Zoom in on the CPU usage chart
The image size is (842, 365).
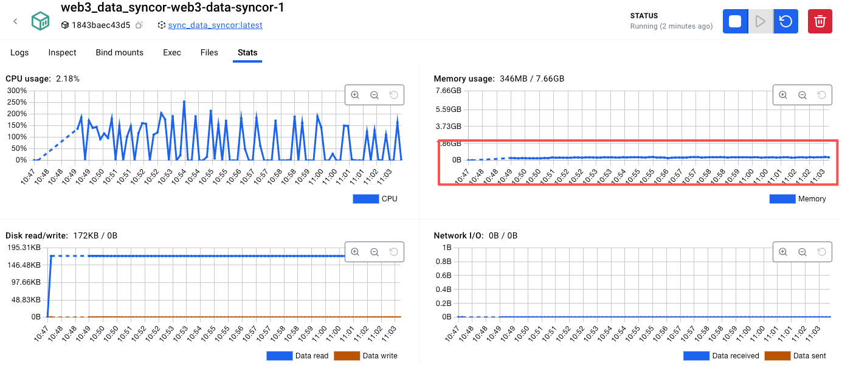tap(355, 95)
